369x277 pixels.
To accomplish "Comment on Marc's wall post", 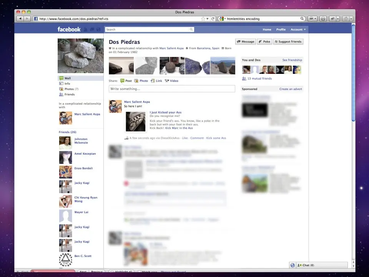I will coord(197,138).
